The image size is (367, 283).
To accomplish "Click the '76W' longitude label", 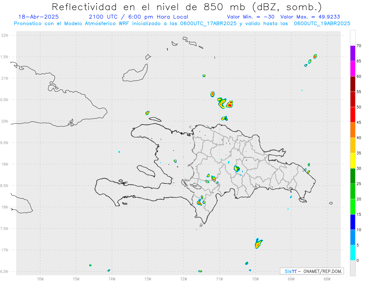I will click(40, 279).
